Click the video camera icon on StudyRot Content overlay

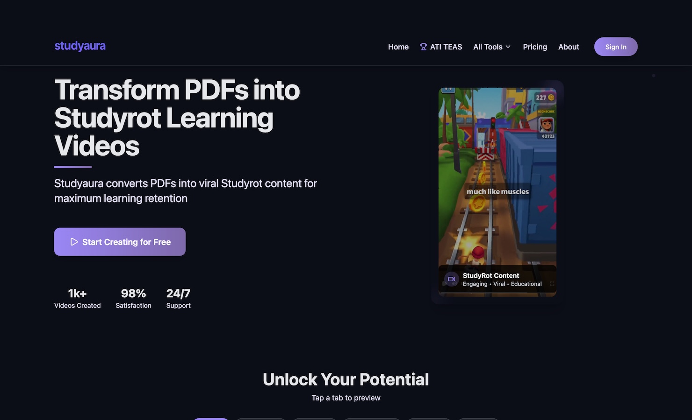point(451,279)
